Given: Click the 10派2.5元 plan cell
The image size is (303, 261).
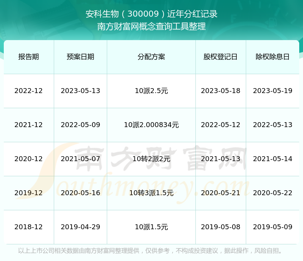Looking at the screenshot, I should [x=151, y=91].
